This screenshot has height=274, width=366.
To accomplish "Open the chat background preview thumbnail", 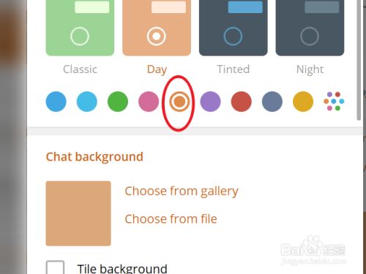I will 78,213.
